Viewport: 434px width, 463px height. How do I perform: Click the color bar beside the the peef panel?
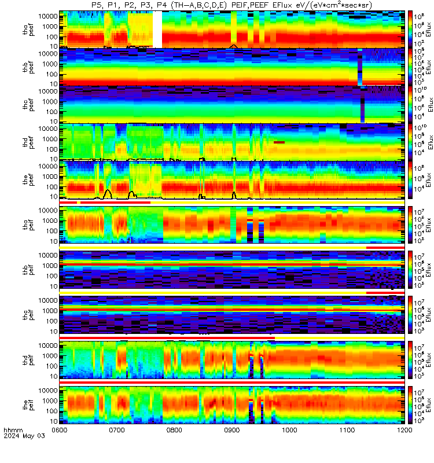[x=410, y=179]
